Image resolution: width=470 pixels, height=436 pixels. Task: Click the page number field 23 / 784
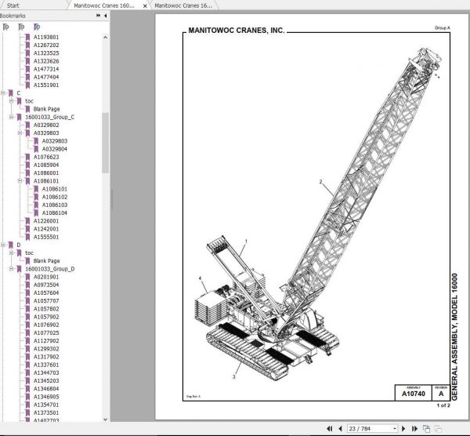(x=371, y=429)
